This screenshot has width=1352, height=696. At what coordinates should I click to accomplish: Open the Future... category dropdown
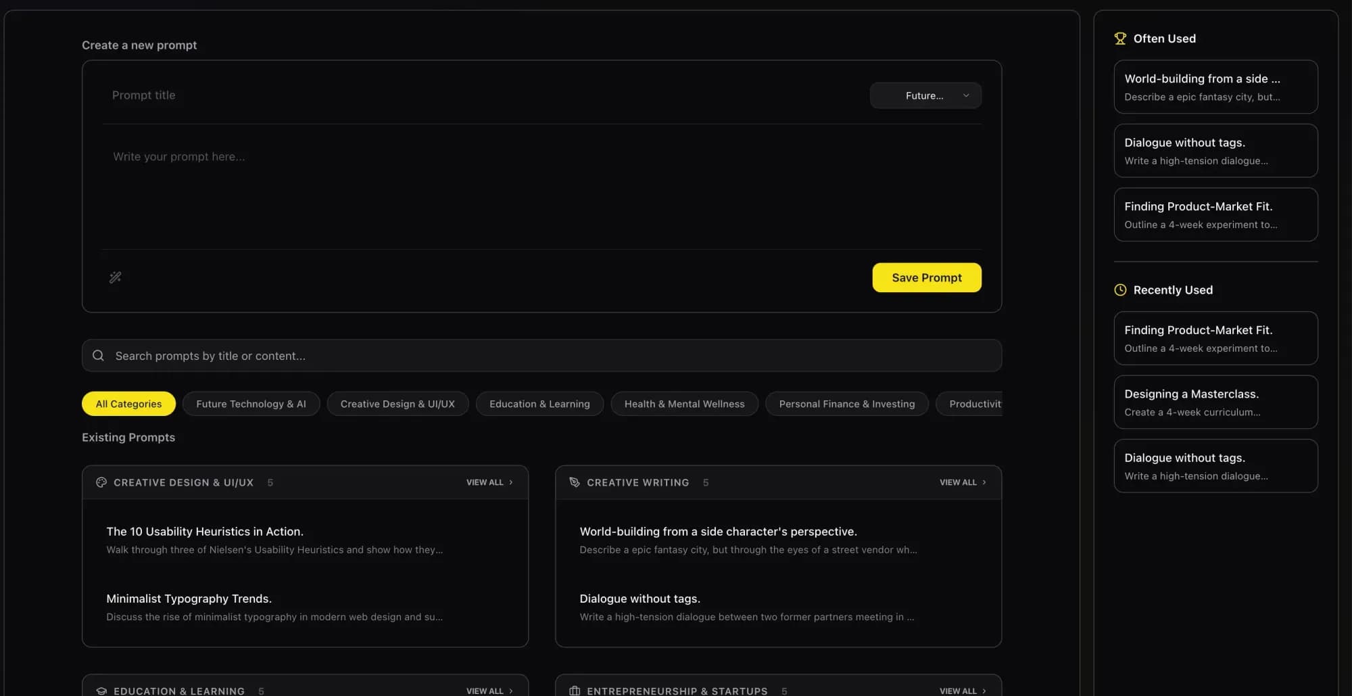(x=925, y=95)
